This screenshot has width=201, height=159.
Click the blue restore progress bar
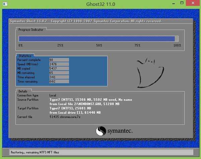tap(98, 39)
